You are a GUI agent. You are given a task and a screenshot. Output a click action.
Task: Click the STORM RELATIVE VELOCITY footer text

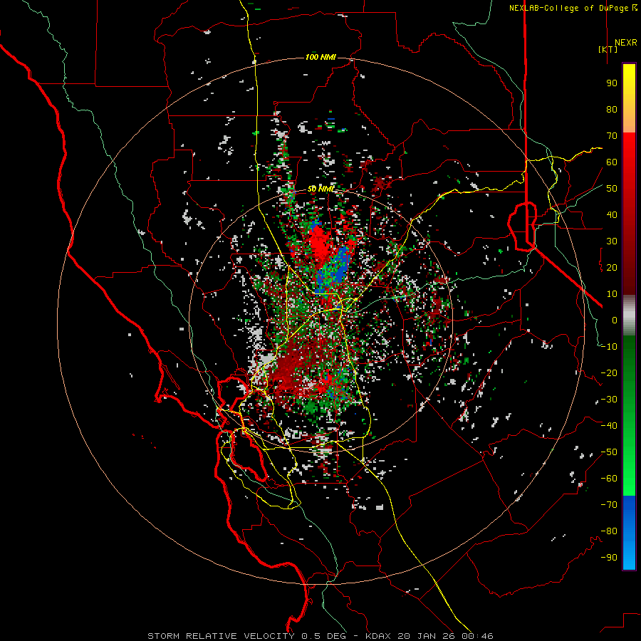click(221, 636)
